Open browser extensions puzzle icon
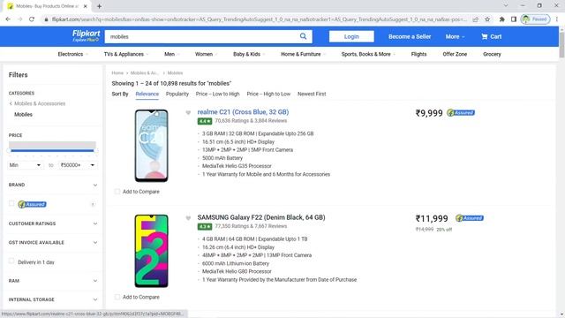The image size is (565, 318). (501, 19)
